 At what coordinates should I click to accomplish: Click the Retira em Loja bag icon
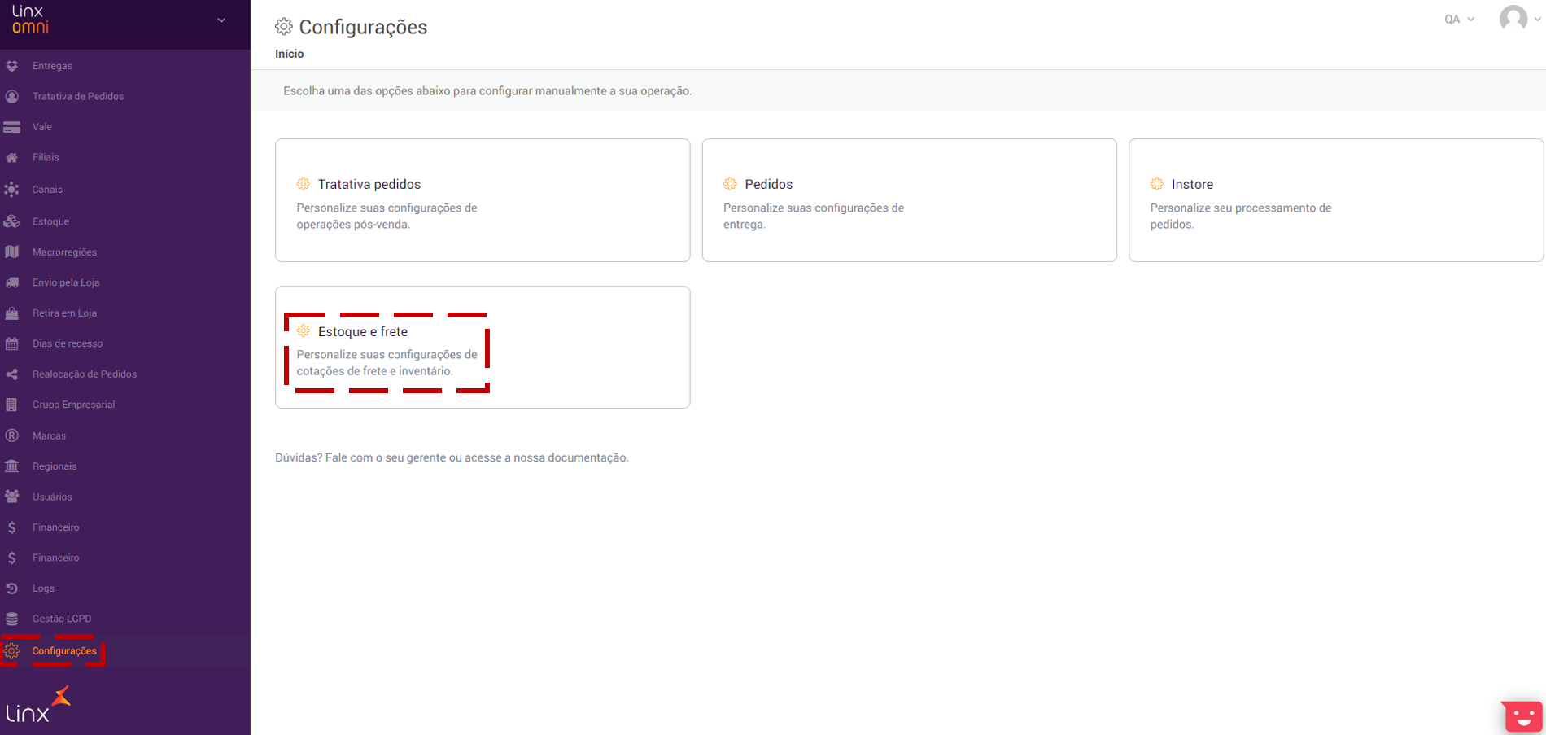pyautogui.click(x=12, y=313)
